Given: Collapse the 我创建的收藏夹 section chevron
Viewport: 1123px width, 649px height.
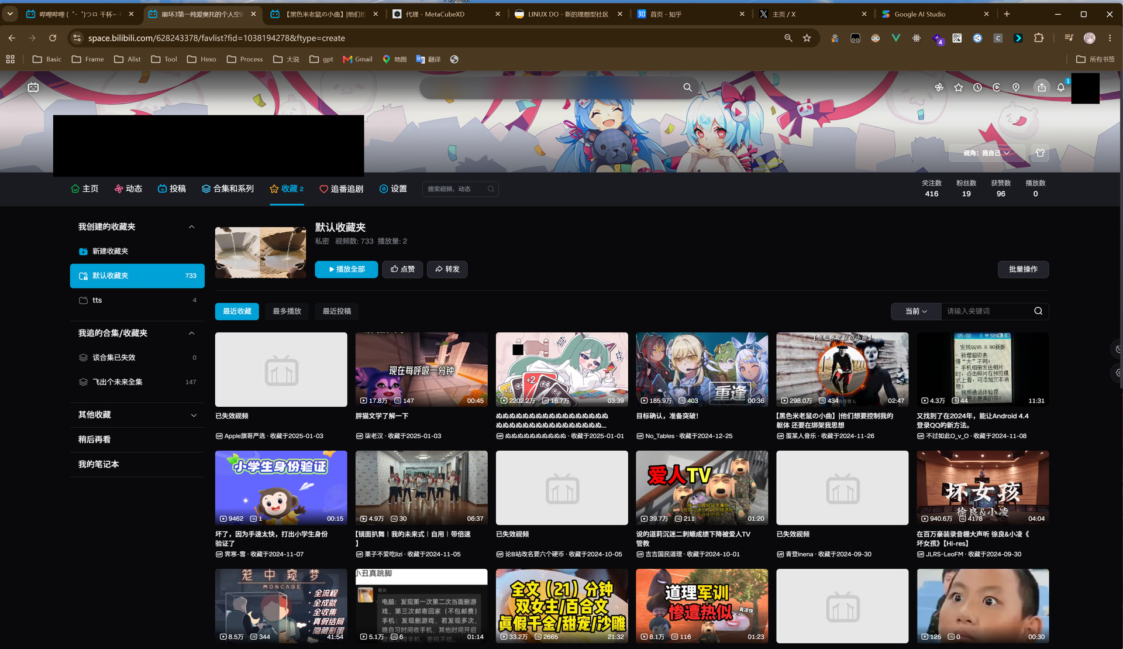Looking at the screenshot, I should (x=191, y=227).
